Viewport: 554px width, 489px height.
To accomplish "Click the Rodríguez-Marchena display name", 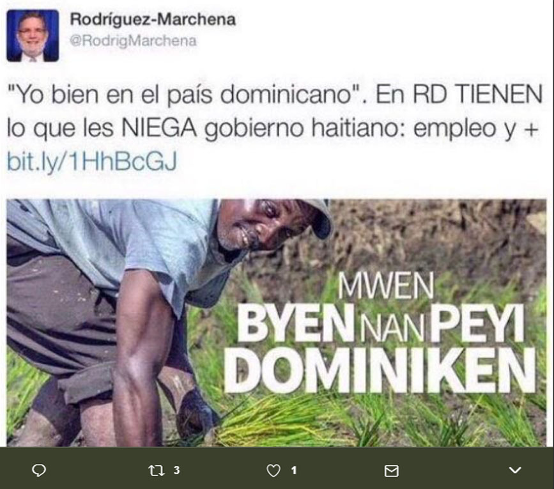I will pos(153,19).
